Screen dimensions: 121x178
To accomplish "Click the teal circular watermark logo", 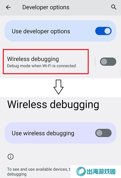I will coord(81,171).
